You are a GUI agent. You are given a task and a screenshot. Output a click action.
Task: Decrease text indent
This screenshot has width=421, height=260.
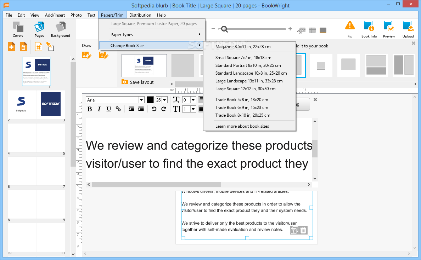point(131,109)
